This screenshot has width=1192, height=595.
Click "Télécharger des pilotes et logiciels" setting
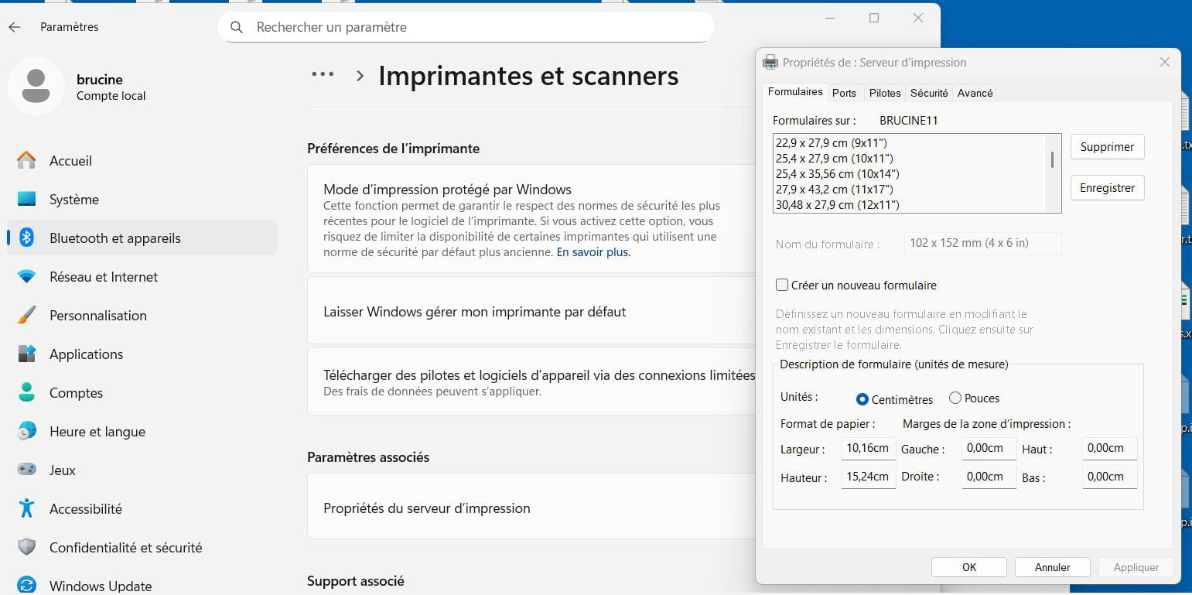pos(531,382)
